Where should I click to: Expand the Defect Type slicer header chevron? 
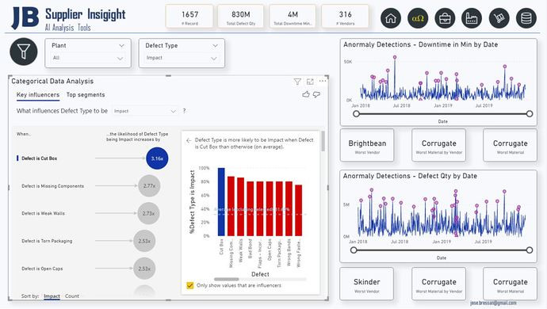(216, 46)
